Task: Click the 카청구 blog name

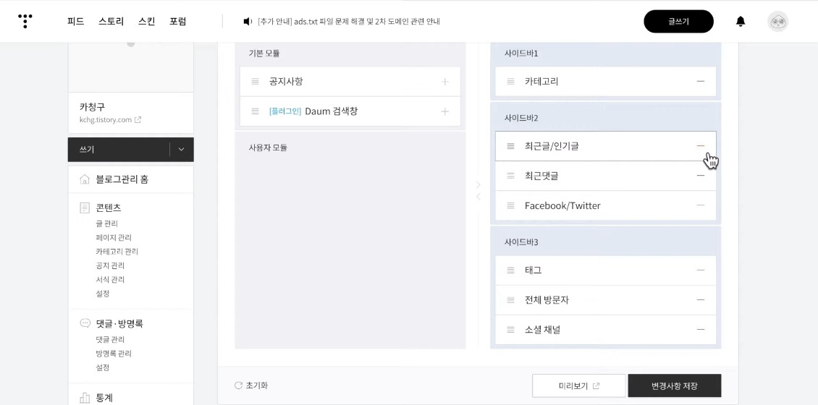Action: [x=93, y=107]
